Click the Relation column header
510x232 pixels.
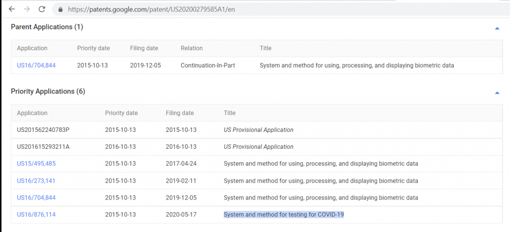tap(192, 48)
